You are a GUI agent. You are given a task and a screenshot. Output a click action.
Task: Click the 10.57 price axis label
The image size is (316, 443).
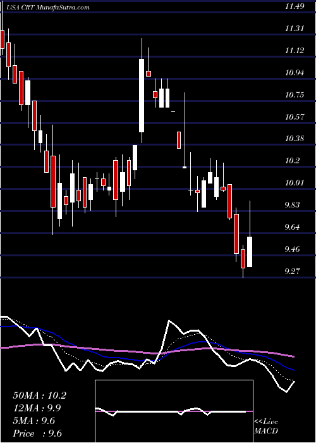[x=295, y=116]
